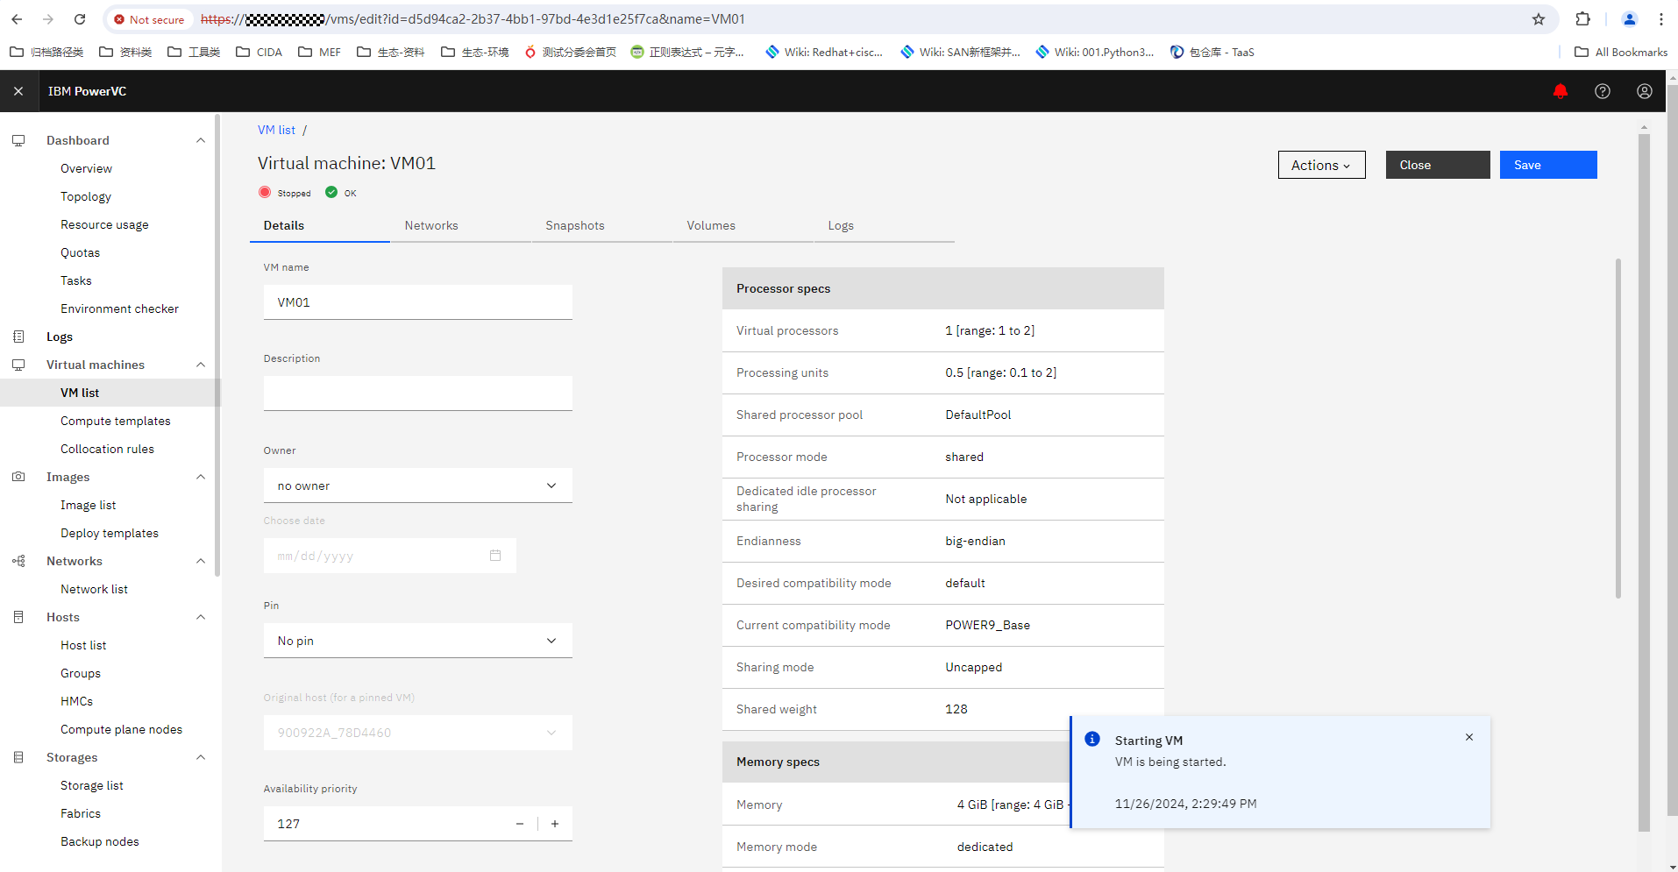
Task: Open Host list in sidebar
Action: pyautogui.click(x=83, y=645)
